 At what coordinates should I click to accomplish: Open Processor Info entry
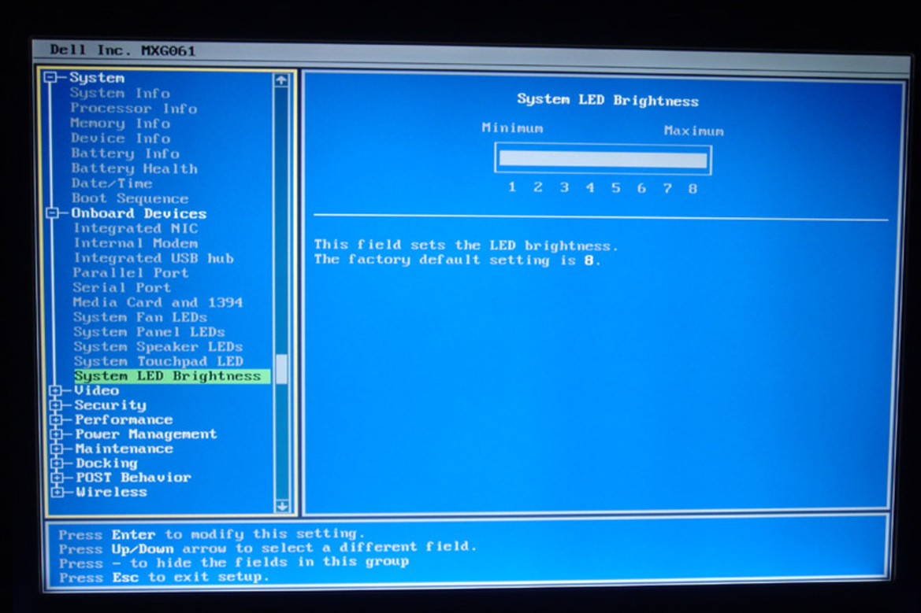(134, 109)
